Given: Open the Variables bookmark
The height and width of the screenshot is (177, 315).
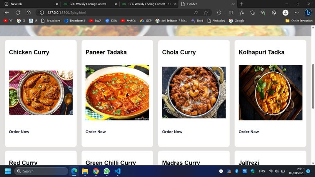Looking at the screenshot, I should coord(216,20).
